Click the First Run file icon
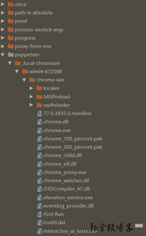The width and height of the screenshot is (146, 236). pyautogui.click(x=39, y=214)
